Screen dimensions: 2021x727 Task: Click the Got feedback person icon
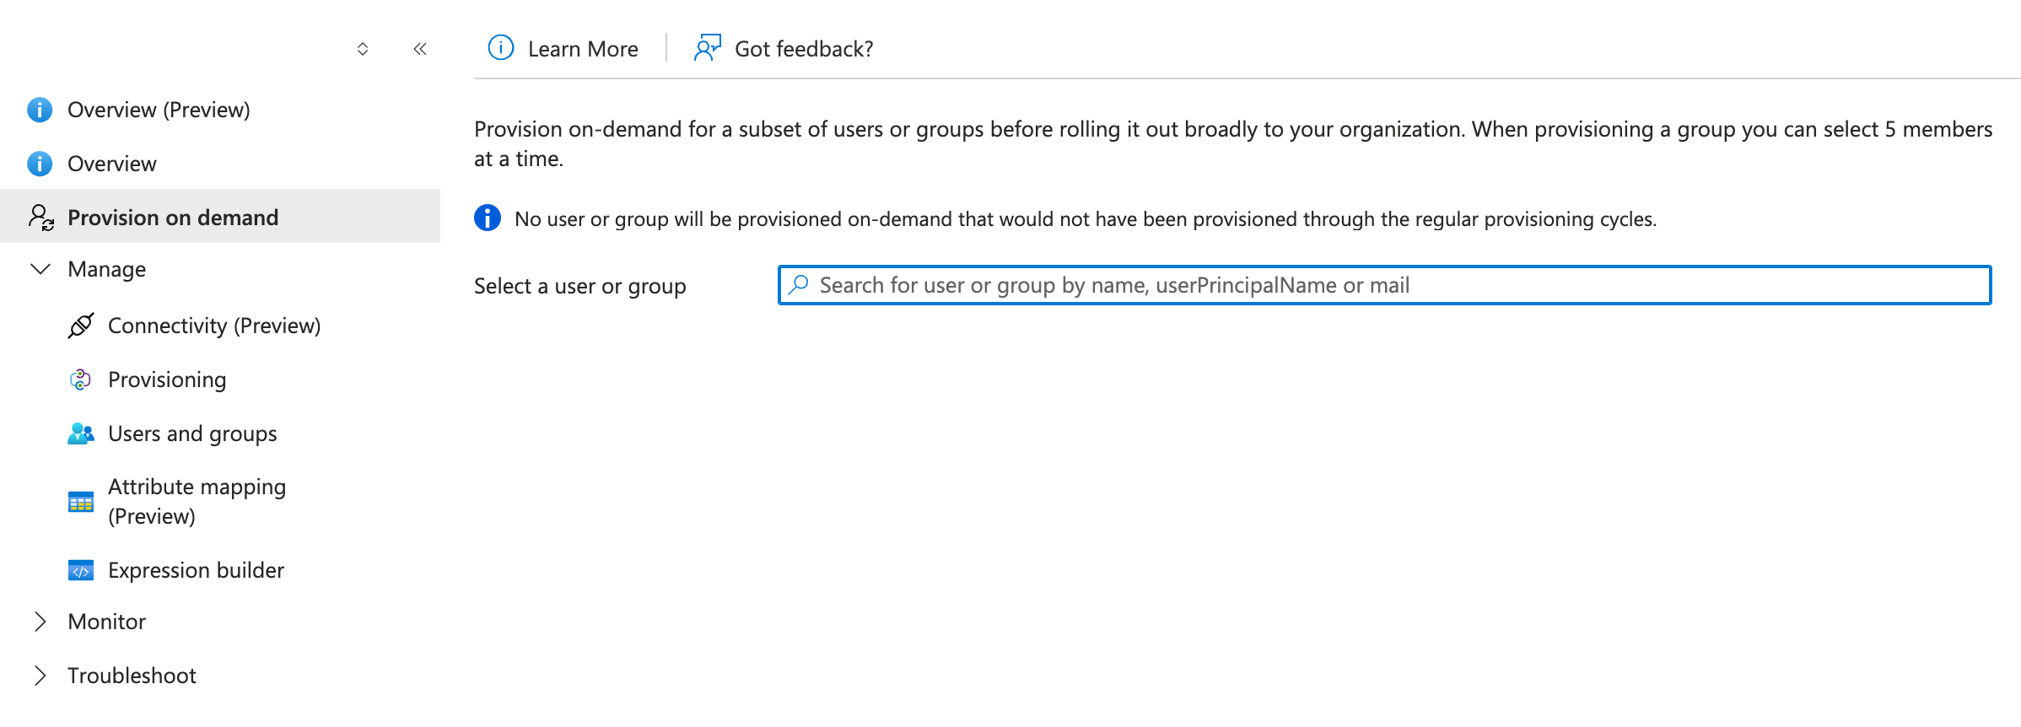707,48
